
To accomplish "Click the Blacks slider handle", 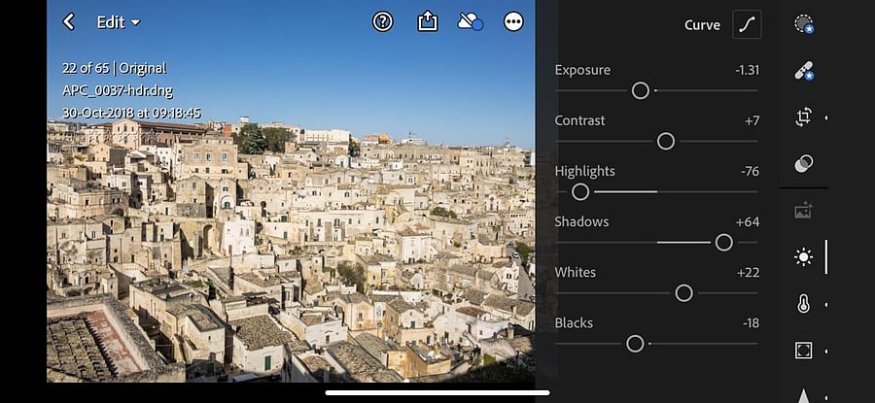I will [x=635, y=344].
